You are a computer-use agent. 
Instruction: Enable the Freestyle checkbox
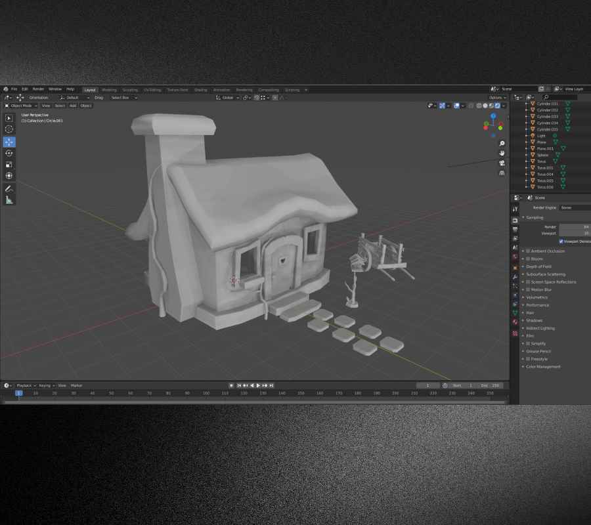click(528, 359)
